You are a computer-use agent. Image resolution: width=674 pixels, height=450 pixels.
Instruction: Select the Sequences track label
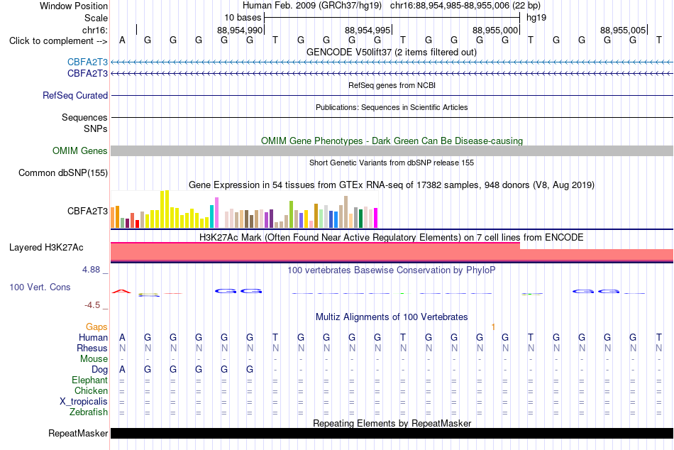coord(84,117)
